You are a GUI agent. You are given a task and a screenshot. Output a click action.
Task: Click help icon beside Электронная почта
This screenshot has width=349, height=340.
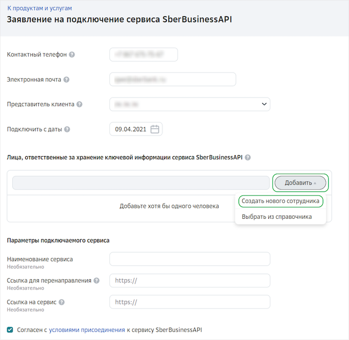67,80
